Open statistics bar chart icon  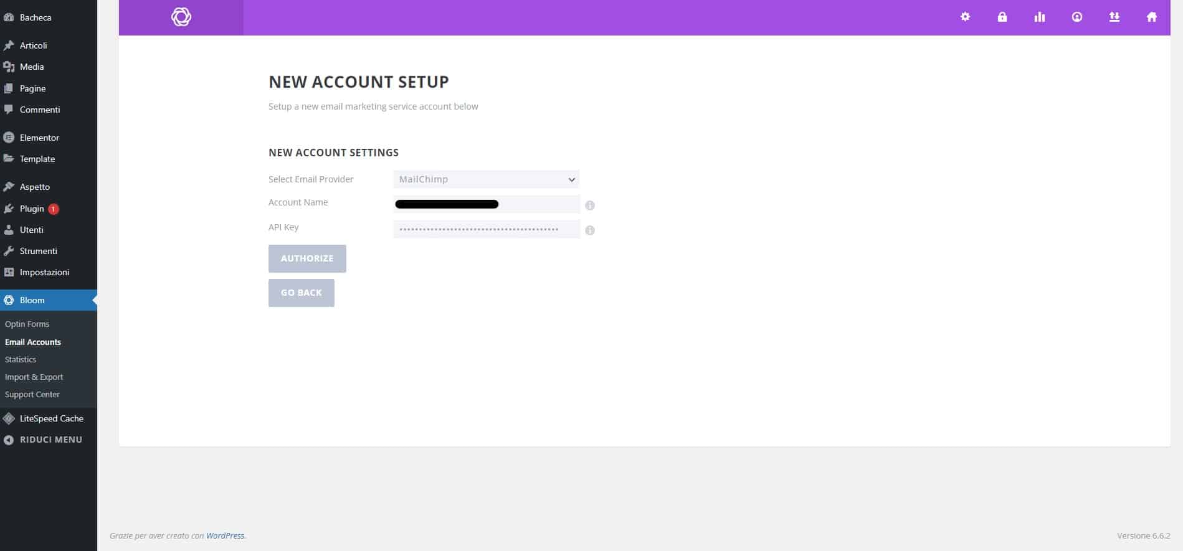[x=1040, y=17]
